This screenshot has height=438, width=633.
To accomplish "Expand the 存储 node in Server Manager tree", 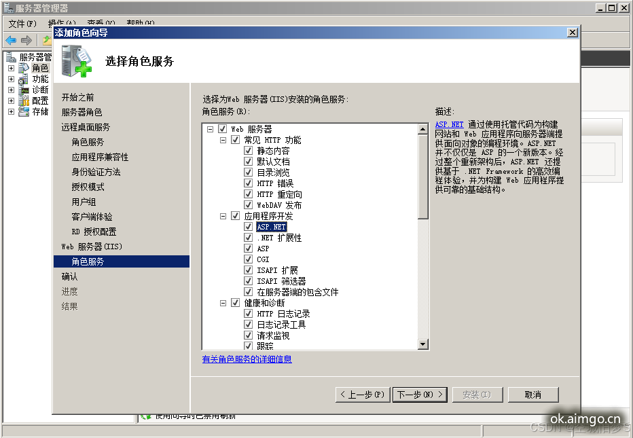I will pyautogui.click(x=12, y=111).
